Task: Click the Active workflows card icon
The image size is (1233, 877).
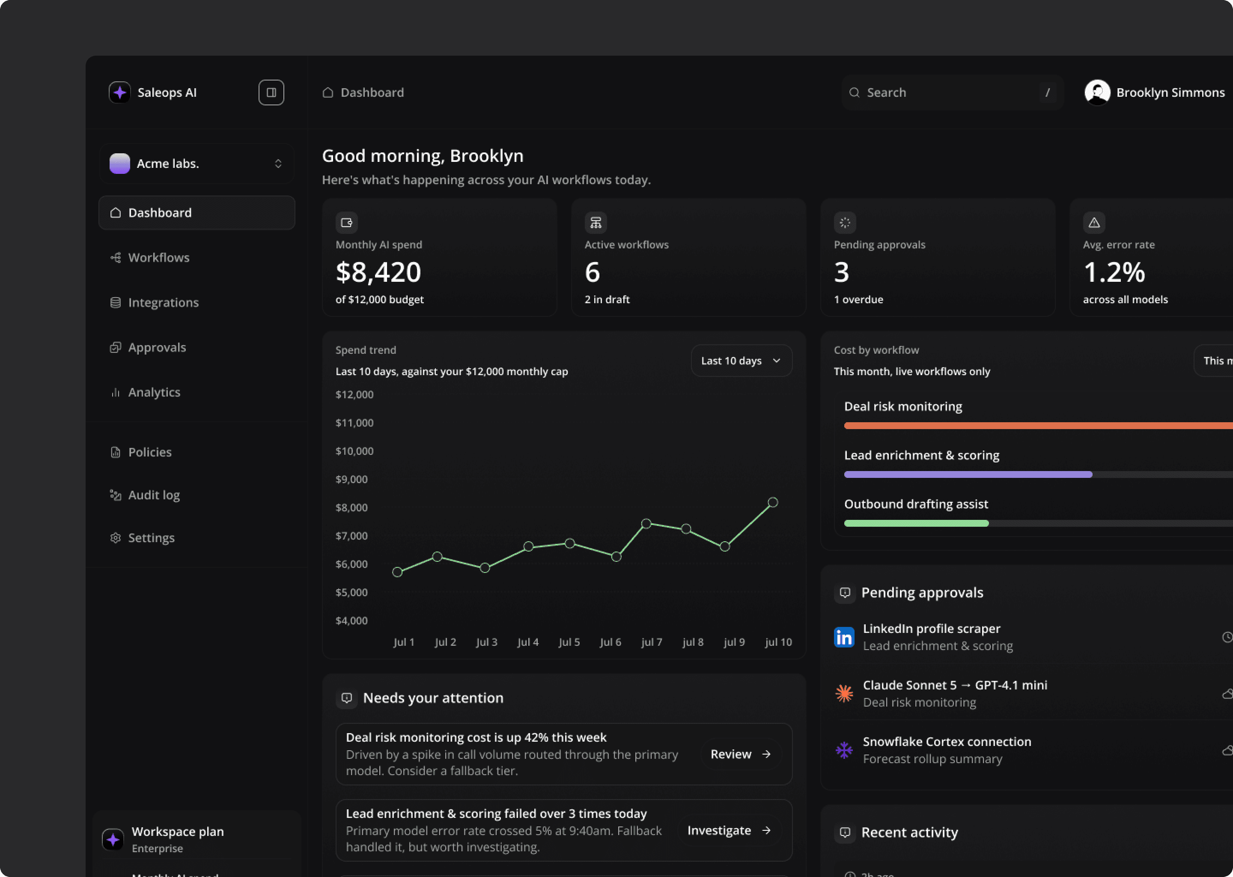Action: pyautogui.click(x=596, y=223)
